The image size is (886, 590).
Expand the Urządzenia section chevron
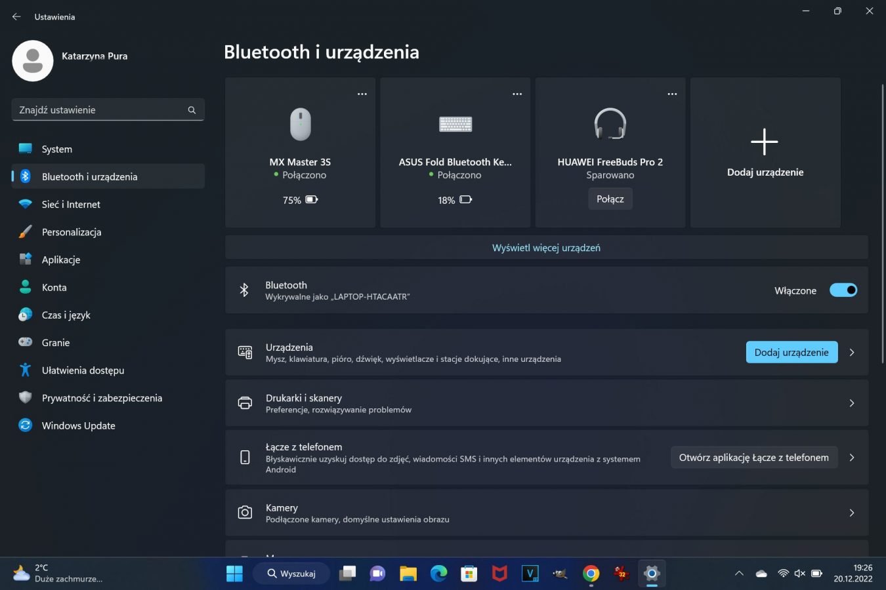852,353
